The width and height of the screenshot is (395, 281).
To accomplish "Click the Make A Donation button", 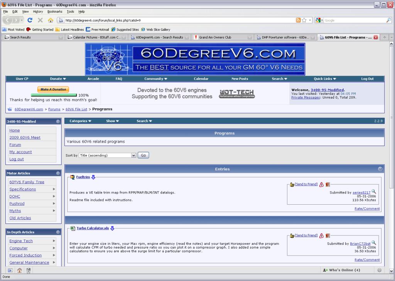I will (53, 89).
